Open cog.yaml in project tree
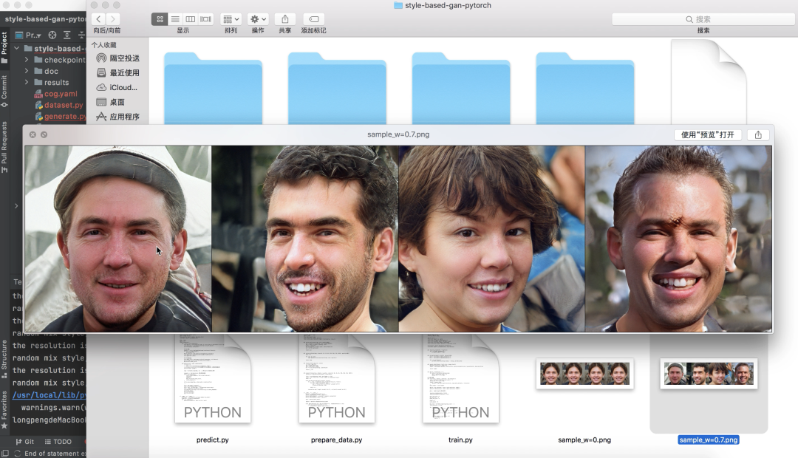 tap(56, 94)
